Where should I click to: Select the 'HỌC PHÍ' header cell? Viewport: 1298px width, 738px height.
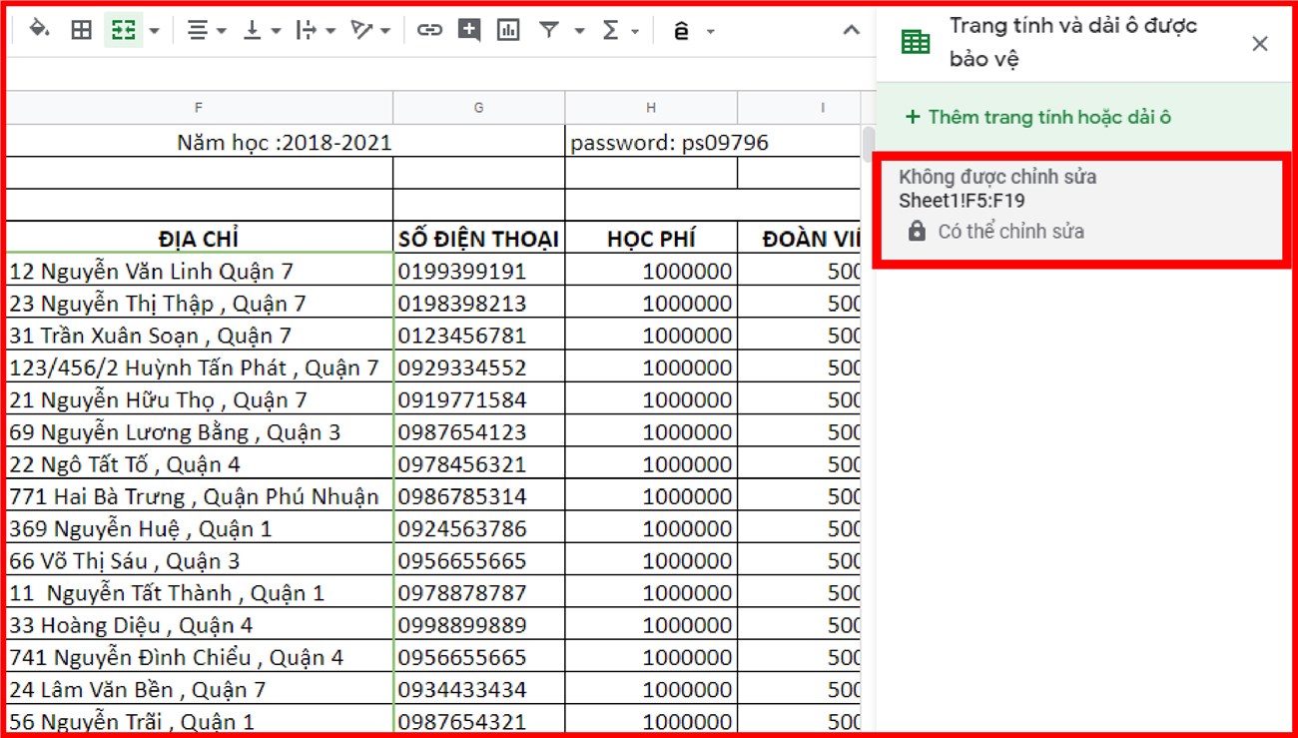pos(651,238)
